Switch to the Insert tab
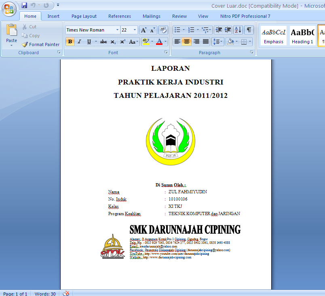The image size is (325, 296). click(x=53, y=16)
